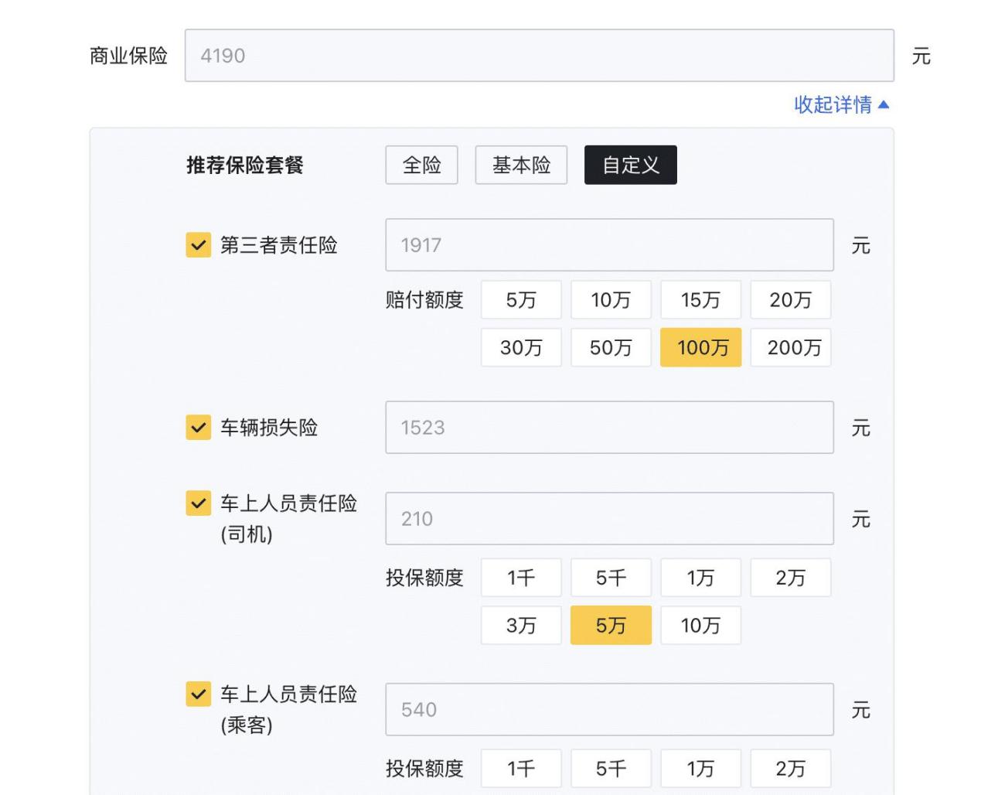The image size is (981, 795).
Task: Disable 车上人员责任险(司机) checkbox
Action: pos(199,503)
